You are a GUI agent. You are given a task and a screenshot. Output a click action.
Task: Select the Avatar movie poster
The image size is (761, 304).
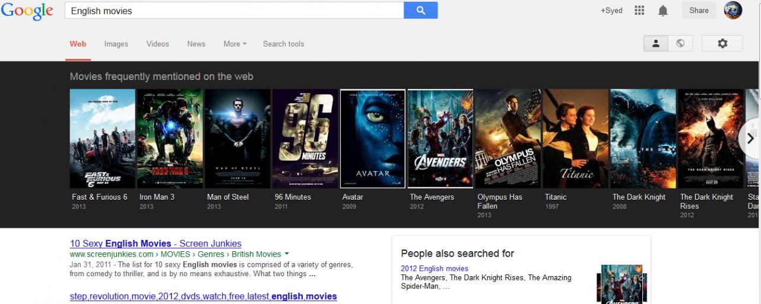pyautogui.click(x=373, y=139)
